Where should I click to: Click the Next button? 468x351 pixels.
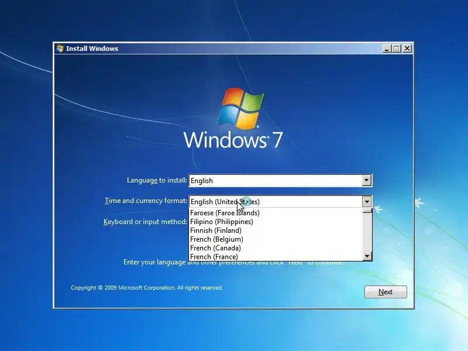pyautogui.click(x=386, y=291)
